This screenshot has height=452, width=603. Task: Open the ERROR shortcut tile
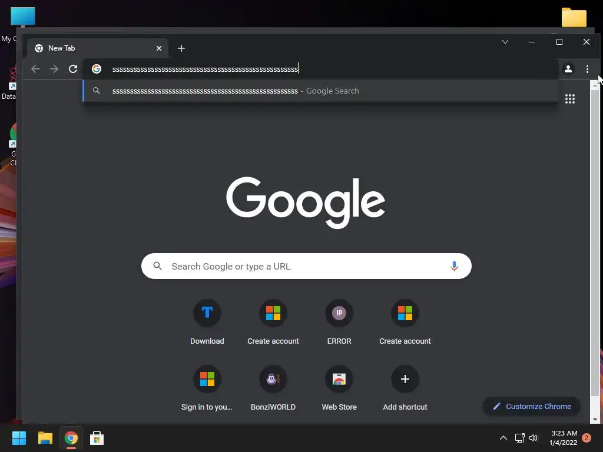coord(339,323)
